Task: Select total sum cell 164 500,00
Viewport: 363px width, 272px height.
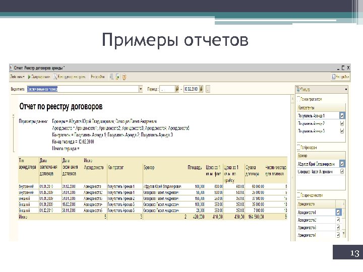Action: click(256, 217)
